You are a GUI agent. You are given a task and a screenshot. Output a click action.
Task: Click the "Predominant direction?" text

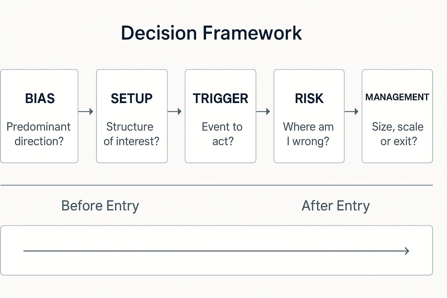pos(39,134)
